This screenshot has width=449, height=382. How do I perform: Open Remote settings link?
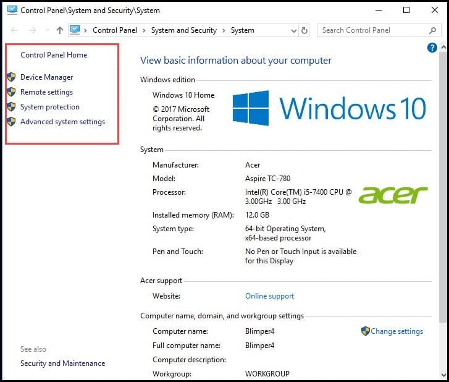(x=47, y=92)
